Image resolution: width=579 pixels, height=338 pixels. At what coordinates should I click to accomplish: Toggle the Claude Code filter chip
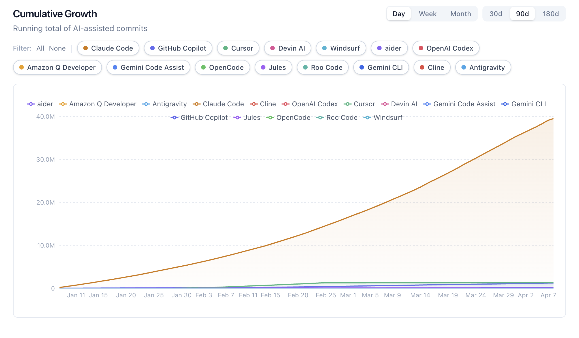point(108,48)
